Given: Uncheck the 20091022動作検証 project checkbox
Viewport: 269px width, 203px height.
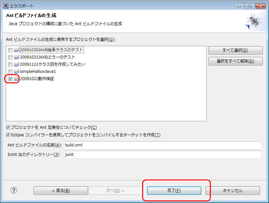Looking at the screenshot, I should [x=10, y=79].
